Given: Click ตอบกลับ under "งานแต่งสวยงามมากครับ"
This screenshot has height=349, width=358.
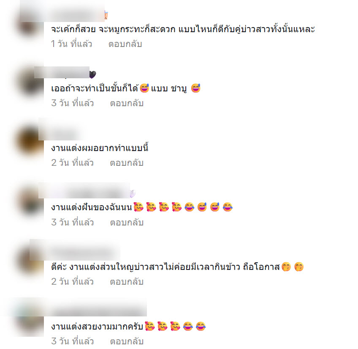Looking at the screenshot, I should [x=127, y=341].
